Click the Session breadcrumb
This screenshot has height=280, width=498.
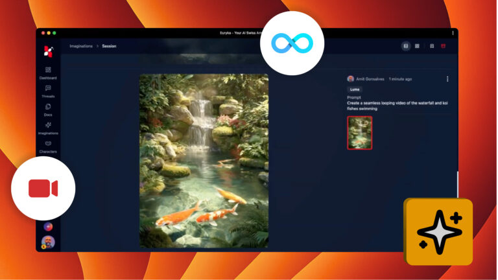pos(109,46)
